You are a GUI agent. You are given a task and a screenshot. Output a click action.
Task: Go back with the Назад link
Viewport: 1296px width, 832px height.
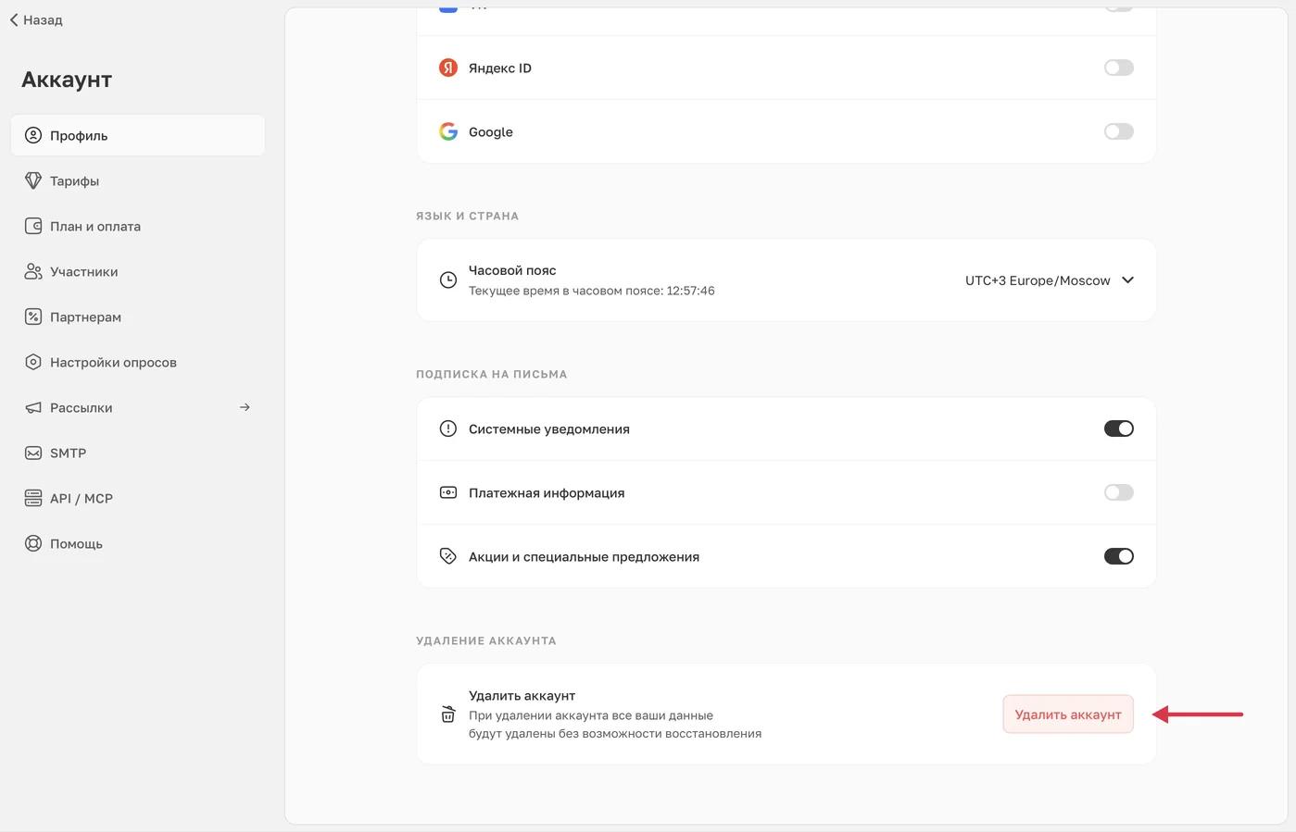point(36,19)
